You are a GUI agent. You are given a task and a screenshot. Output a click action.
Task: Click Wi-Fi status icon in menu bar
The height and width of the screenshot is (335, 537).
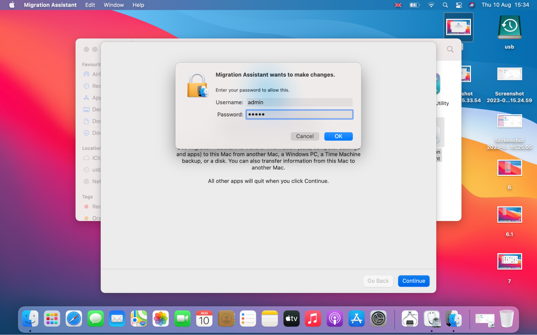(431, 5)
